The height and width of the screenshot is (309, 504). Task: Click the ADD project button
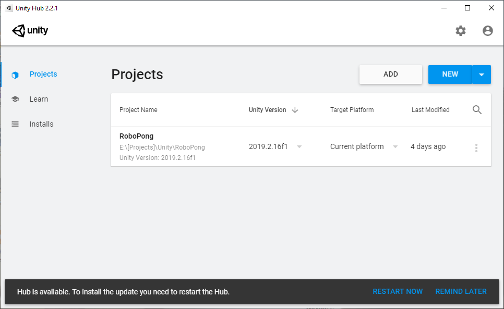point(390,75)
